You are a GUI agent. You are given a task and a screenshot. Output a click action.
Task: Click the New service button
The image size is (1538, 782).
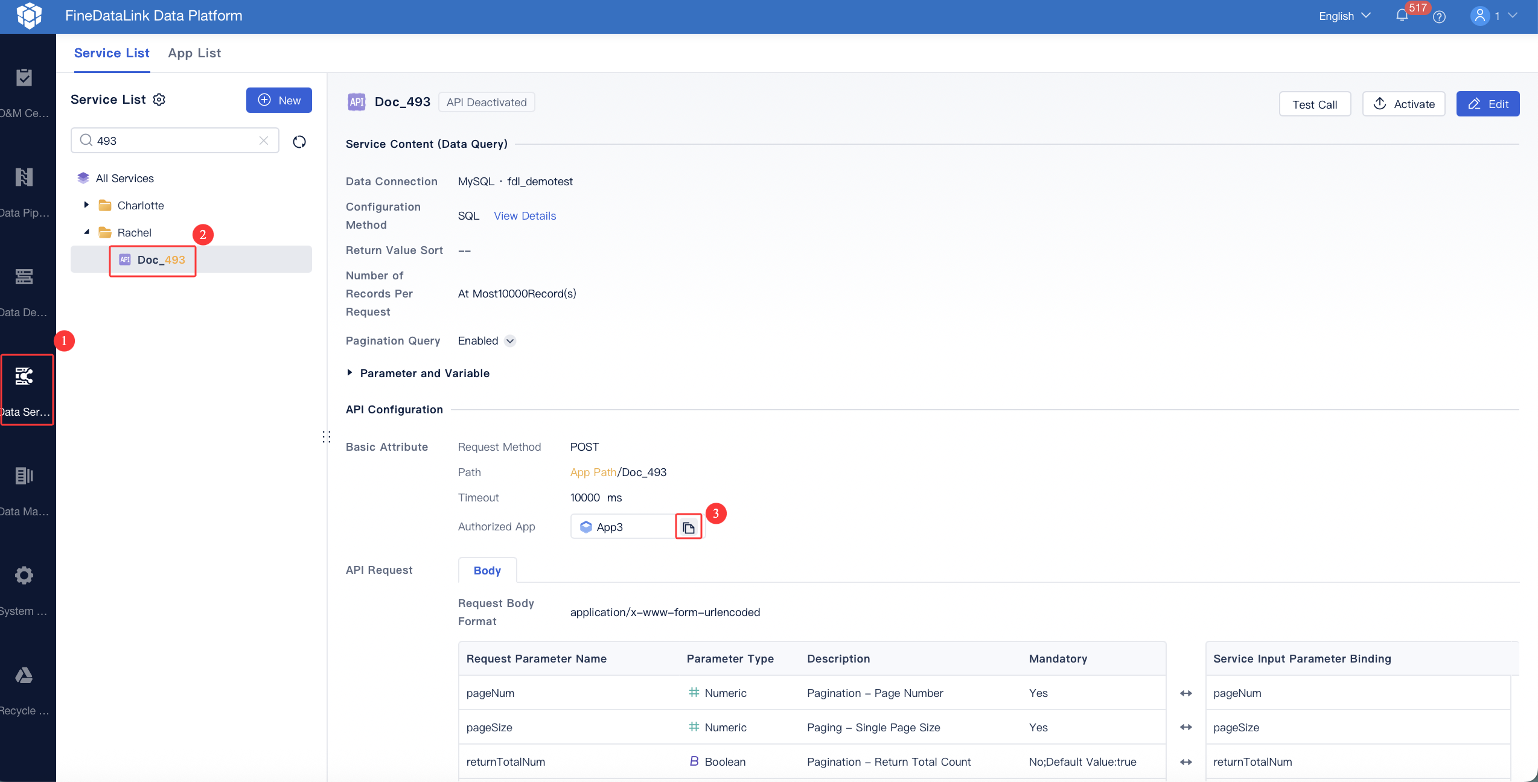[279, 100]
